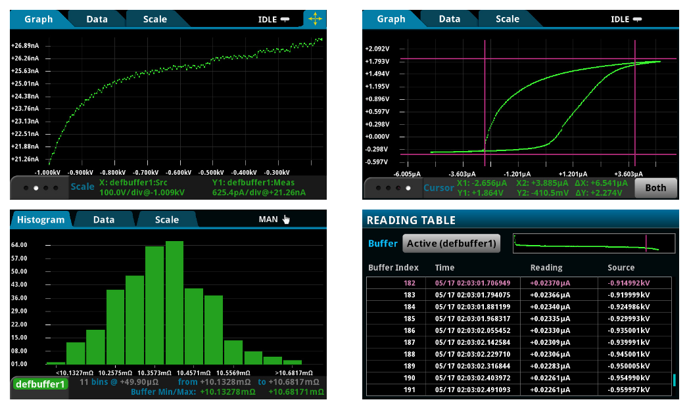Viewport: 689px width, 404px height.
Task: Tap the MAN hand trigger icon
Action: [286, 219]
